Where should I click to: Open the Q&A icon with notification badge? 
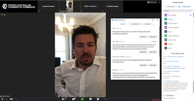coord(74,99)
